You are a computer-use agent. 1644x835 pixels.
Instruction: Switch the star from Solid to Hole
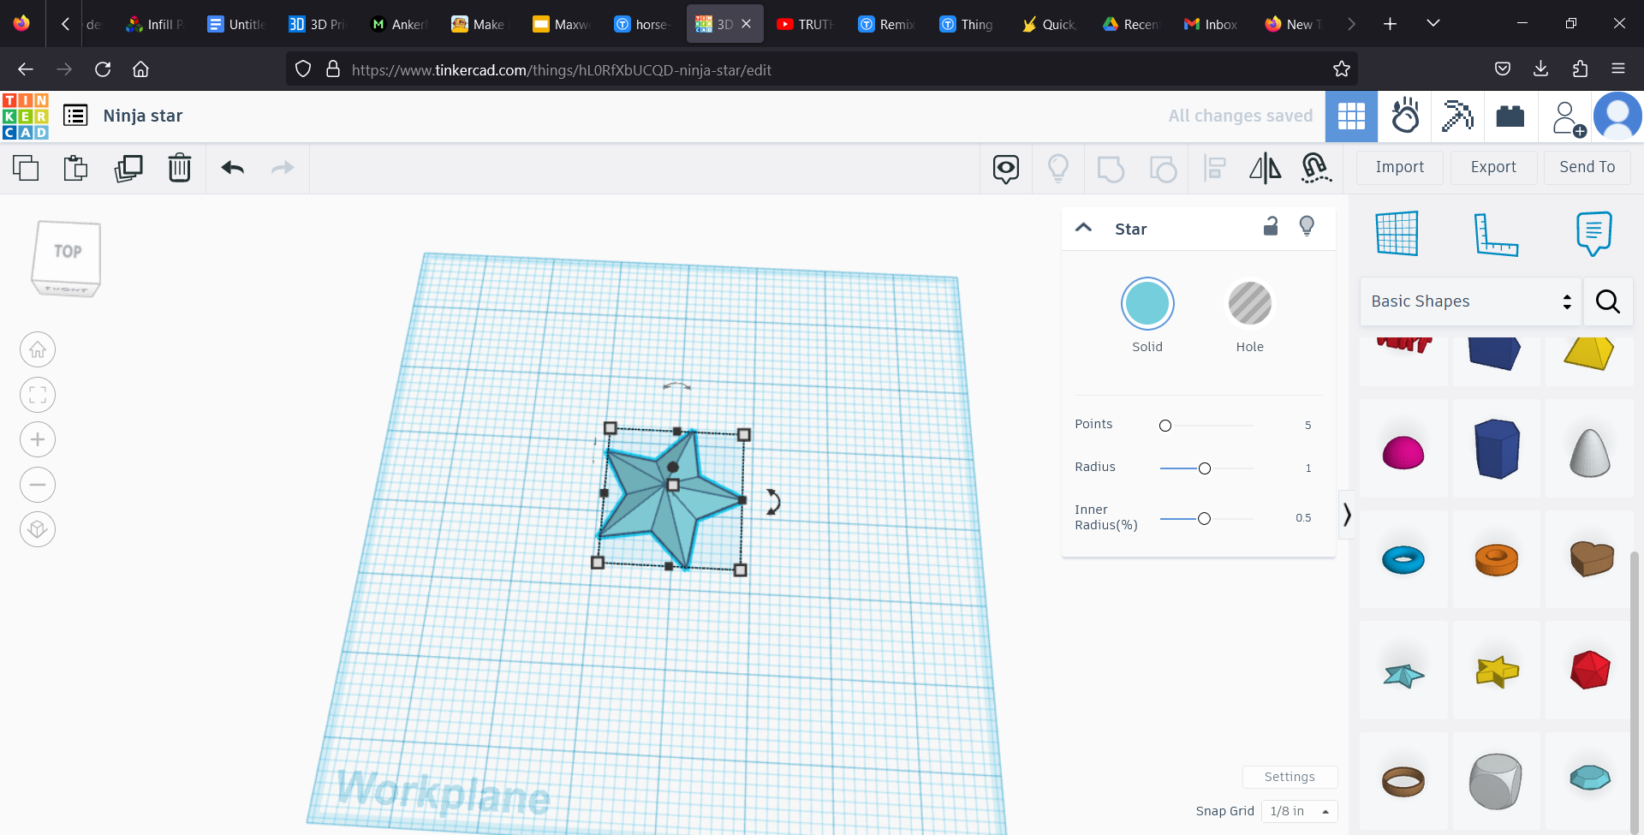pos(1250,303)
